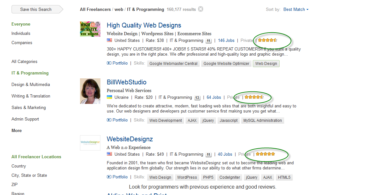Expand More categories in the sidebar
The width and height of the screenshot is (367, 195).
pos(17,130)
